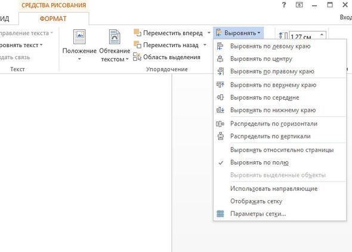
Task: Open Область выделения selection pane
Action: 166,57
